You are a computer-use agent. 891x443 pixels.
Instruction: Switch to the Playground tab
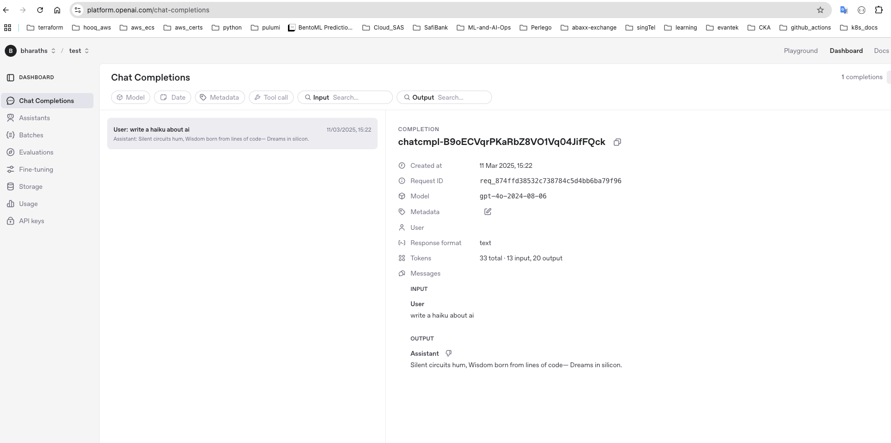tap(800, 51)
